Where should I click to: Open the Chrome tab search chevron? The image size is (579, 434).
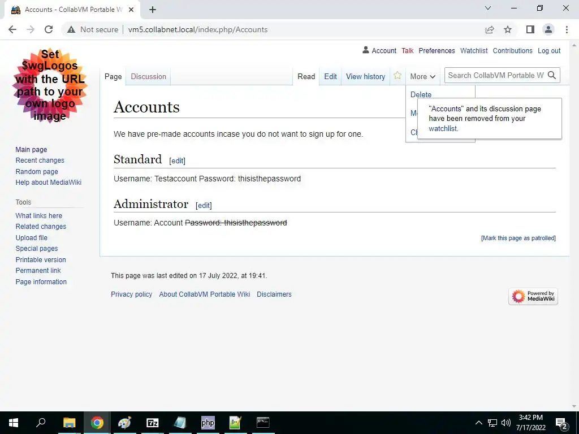coord(488,8)
